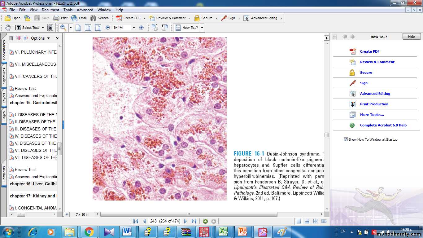Screen dimensions: 423x238
Task: Select the Hand tool in toolbar
Action: click(8, 28)
